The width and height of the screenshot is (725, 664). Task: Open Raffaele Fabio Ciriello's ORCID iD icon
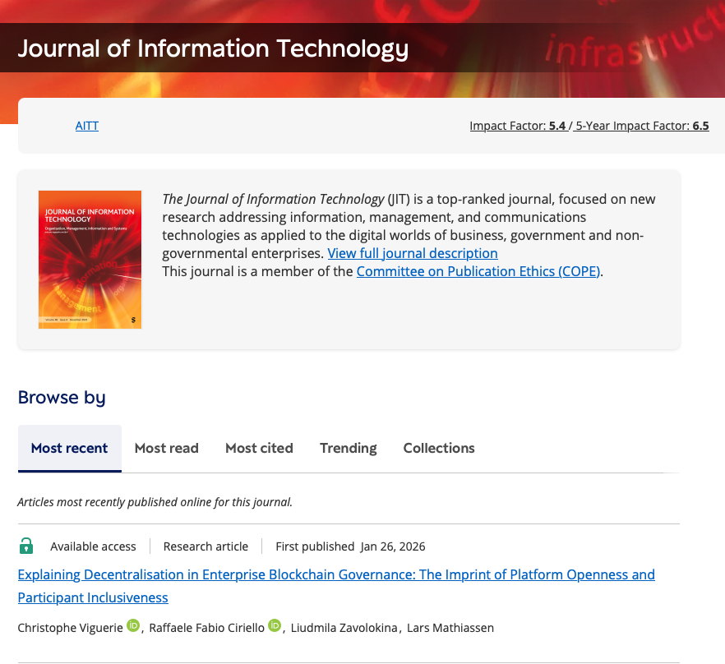pyautogui.click(x=275, y=627)
